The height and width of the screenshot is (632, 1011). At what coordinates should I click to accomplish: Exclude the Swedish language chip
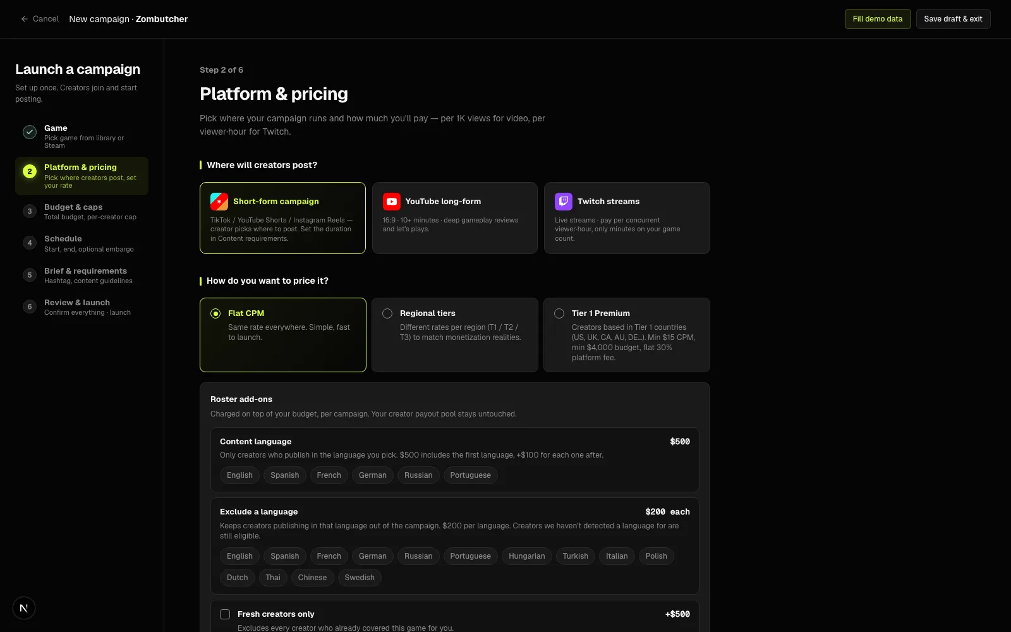(x=360, y=578)
